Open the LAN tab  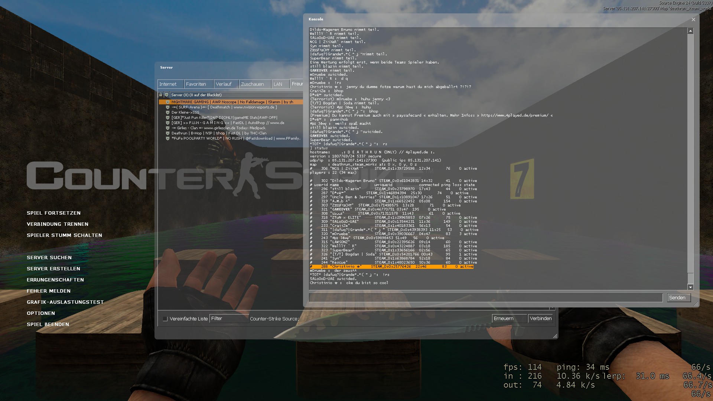280,84
